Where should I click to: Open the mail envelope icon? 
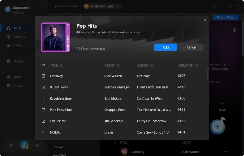[37, 145]
